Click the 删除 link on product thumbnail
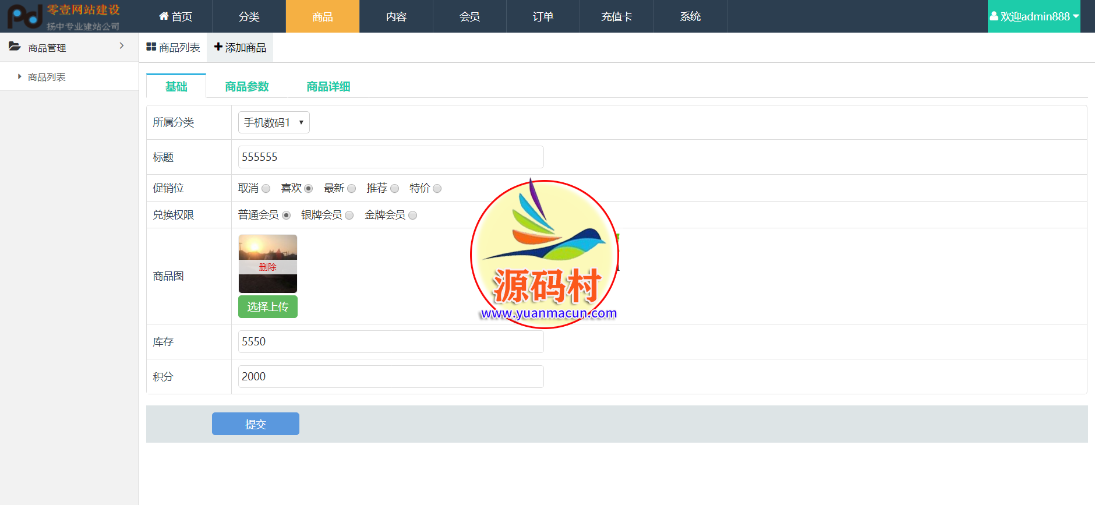This screenshot has height=505, width=1095. (268, 267)
